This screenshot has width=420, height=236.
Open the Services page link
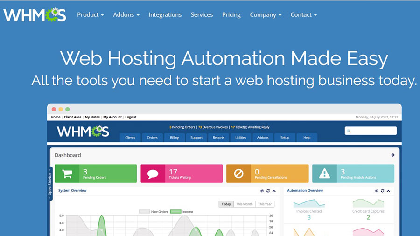coord(202,15)
